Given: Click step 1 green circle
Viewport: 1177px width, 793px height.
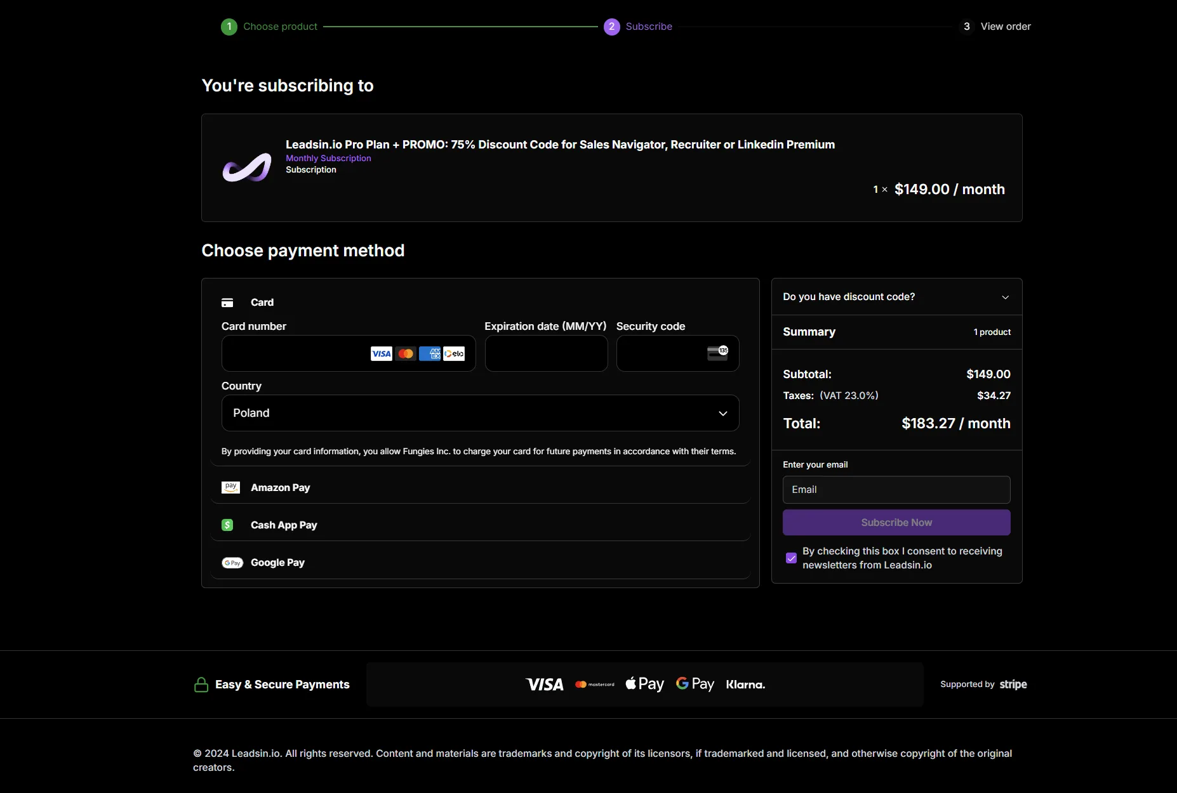Looking at the screenshot, I should (229, 27).
